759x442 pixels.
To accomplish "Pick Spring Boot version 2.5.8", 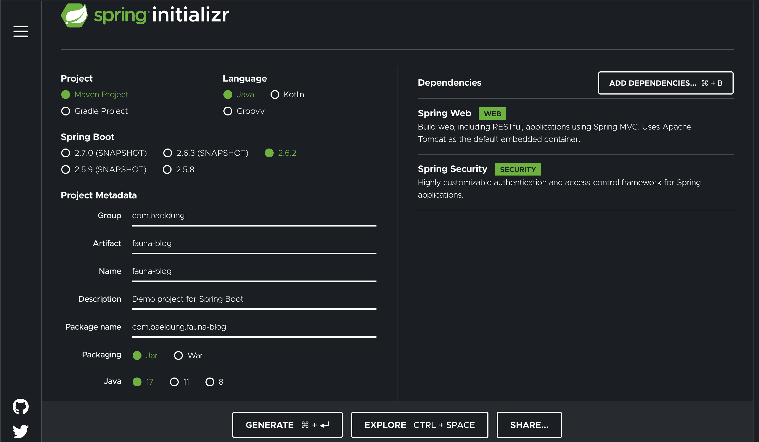I will tap(167, 169).
